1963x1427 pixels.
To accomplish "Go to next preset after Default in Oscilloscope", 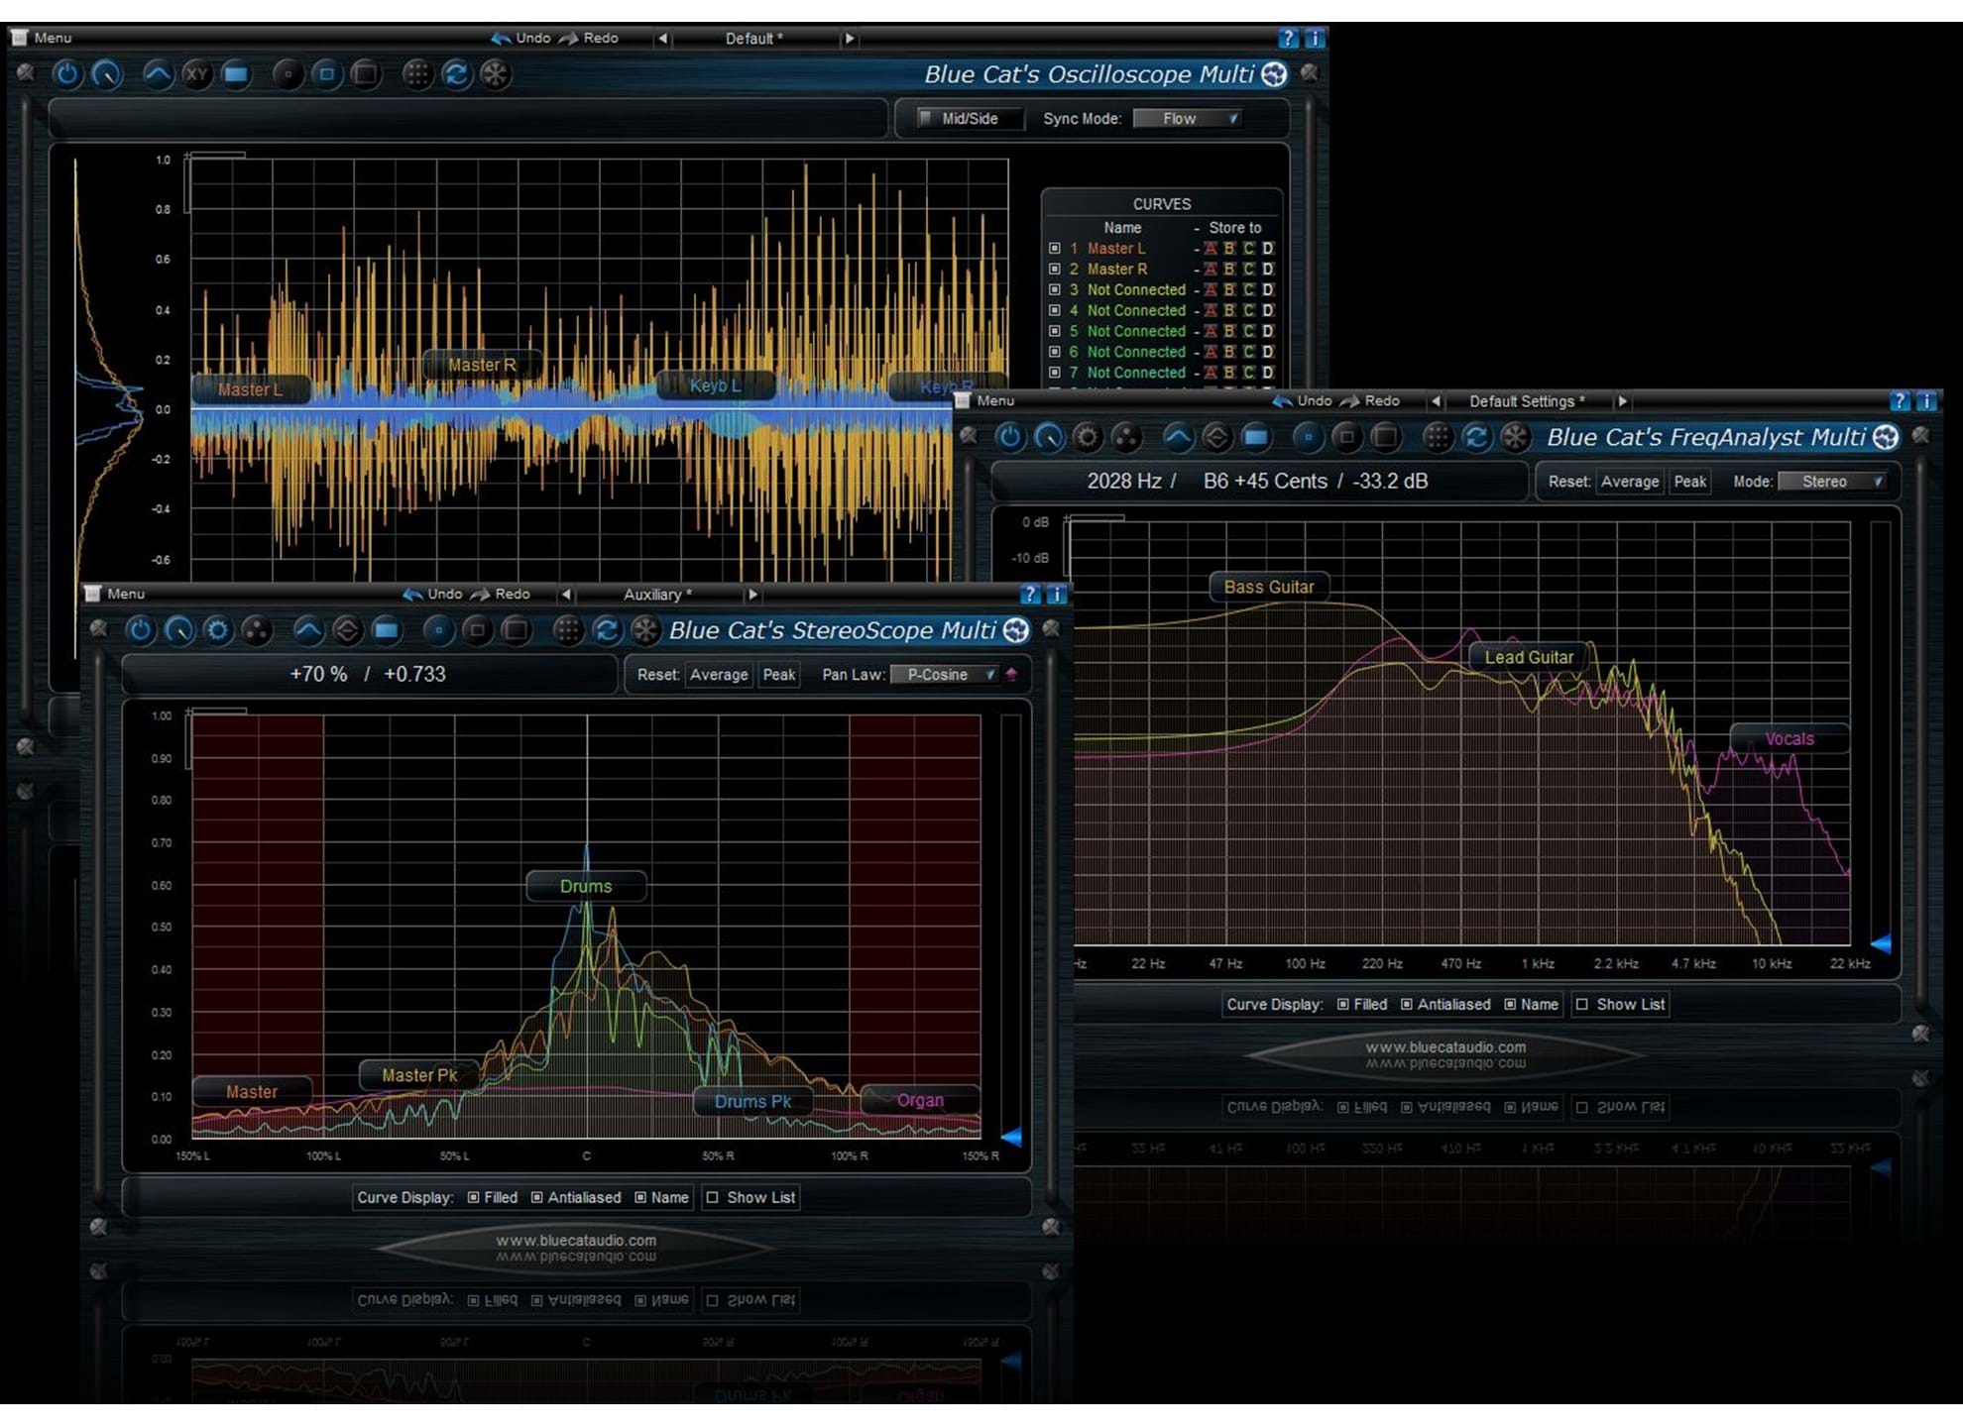I will pos(850,39).
